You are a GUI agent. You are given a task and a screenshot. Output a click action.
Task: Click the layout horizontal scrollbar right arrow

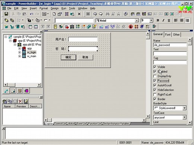[144, 120]
